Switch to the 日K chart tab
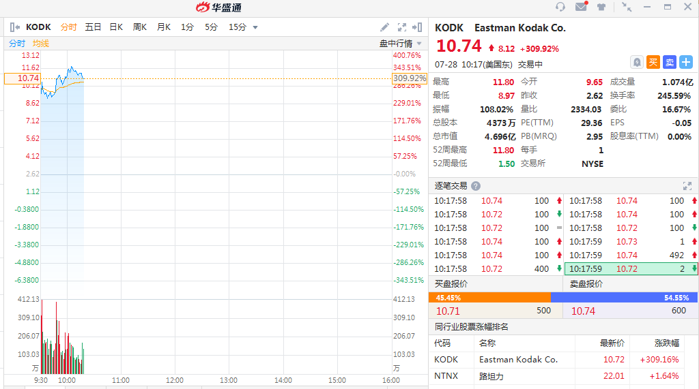 tap(116, 27)
